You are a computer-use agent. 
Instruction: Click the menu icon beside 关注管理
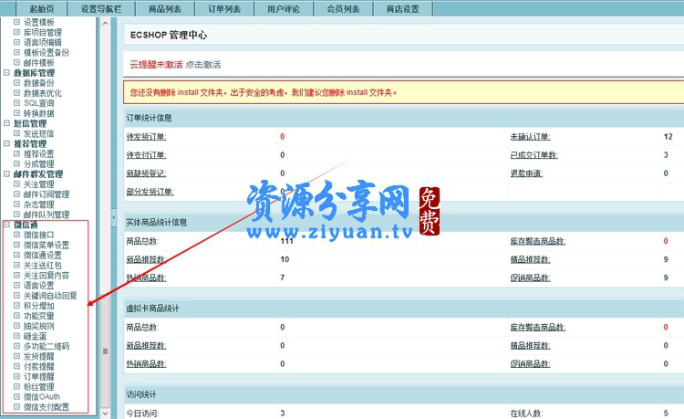click(16, 183)
